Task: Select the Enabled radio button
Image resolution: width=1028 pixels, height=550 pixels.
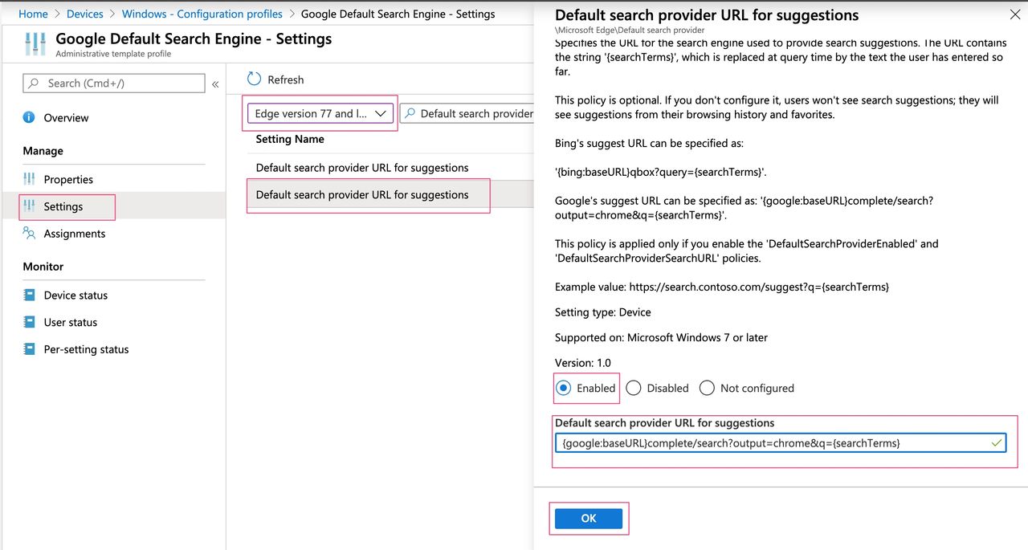Action: pos(564,388)
